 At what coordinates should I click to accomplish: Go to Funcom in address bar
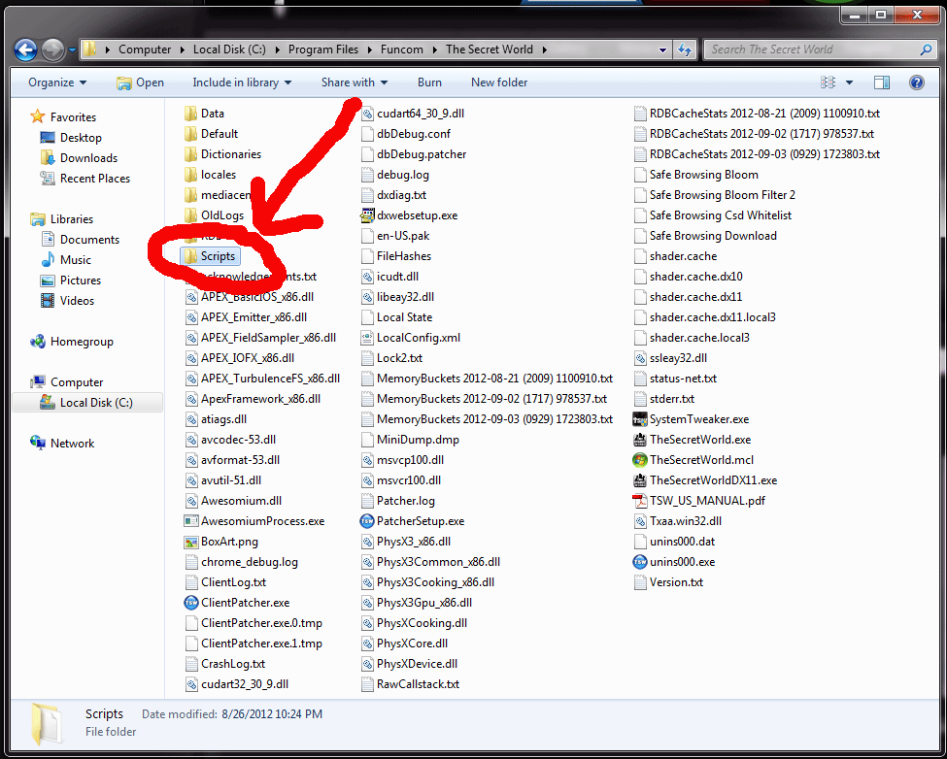tap(402, 50)
